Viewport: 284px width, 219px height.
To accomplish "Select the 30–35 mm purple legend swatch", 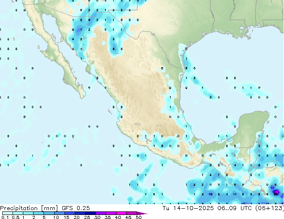I will pos(100,213).
